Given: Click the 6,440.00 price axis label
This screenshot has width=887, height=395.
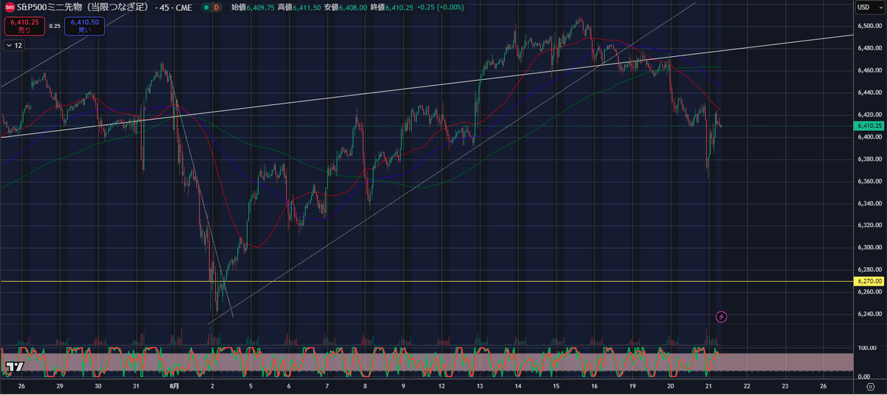Looking at the screenshot, I should [x=869, y=92].
